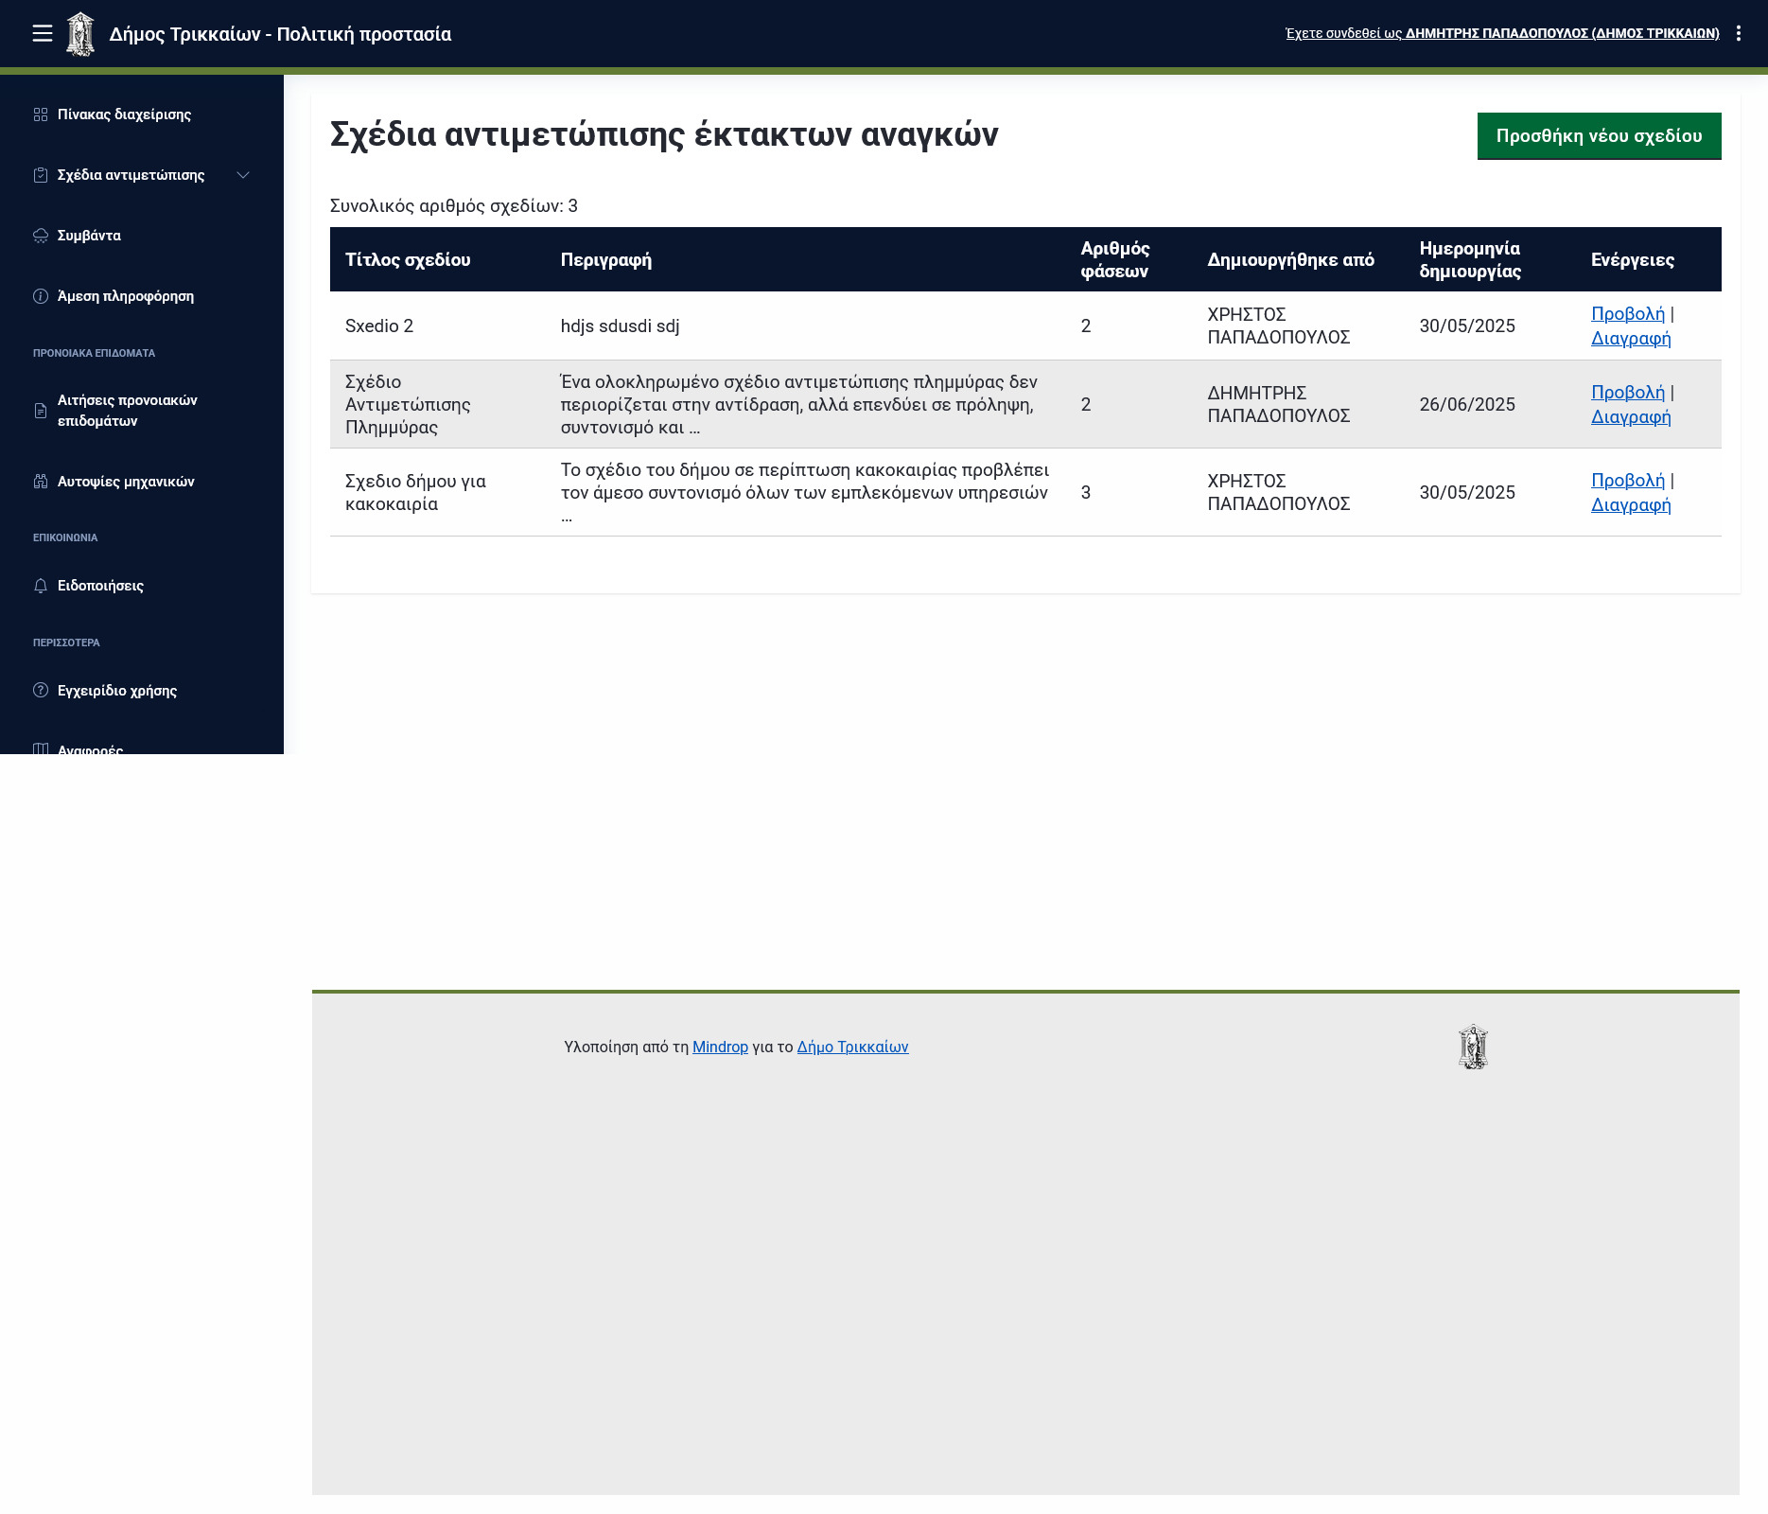This screenshot has width=1768, height=1514.
Task: Click the municipality logo in header
Action: [x=80, y=34]
